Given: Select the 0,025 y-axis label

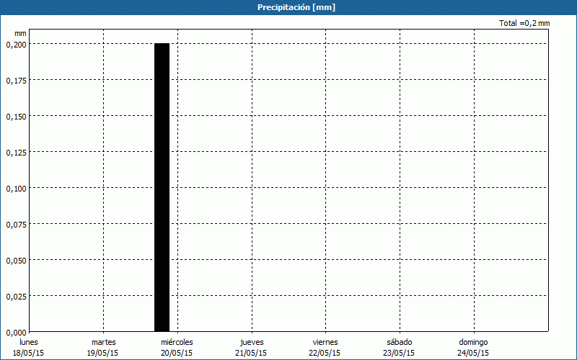Looking at the screenshot, I should coord(16,296).
